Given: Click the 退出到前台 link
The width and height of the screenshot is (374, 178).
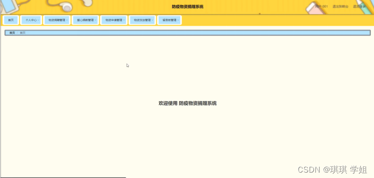Looking at the screenshot, I should click(x=340, y=7).
